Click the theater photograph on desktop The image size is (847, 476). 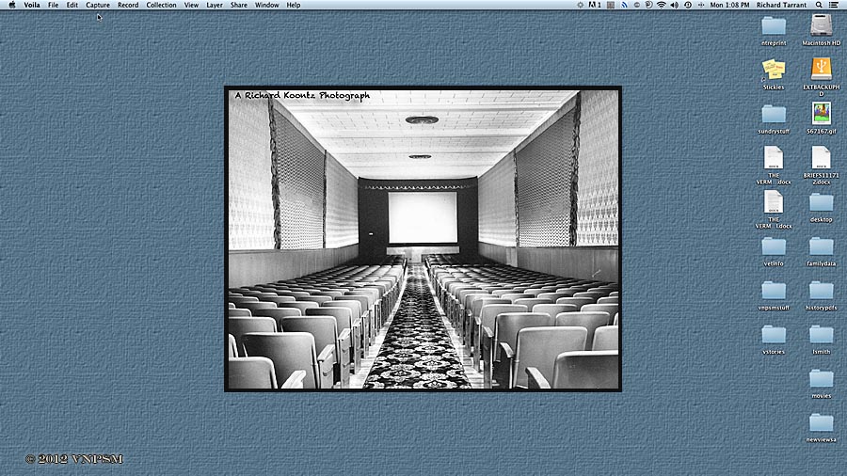[x=423, y=239]
